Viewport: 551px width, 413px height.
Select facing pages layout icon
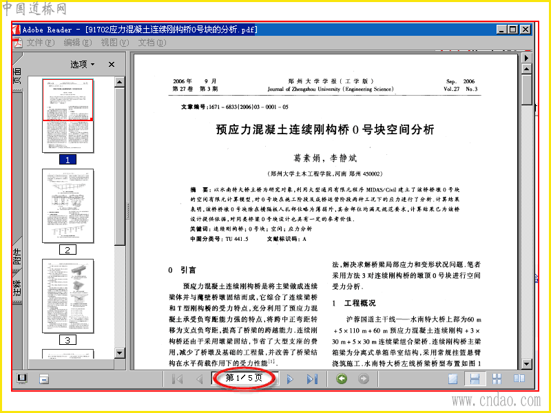pyautogui.click(x=519, y=379)
